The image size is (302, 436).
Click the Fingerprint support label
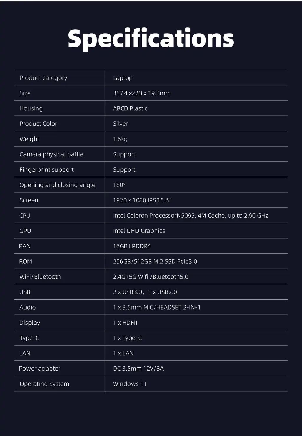tap(47, 170)
